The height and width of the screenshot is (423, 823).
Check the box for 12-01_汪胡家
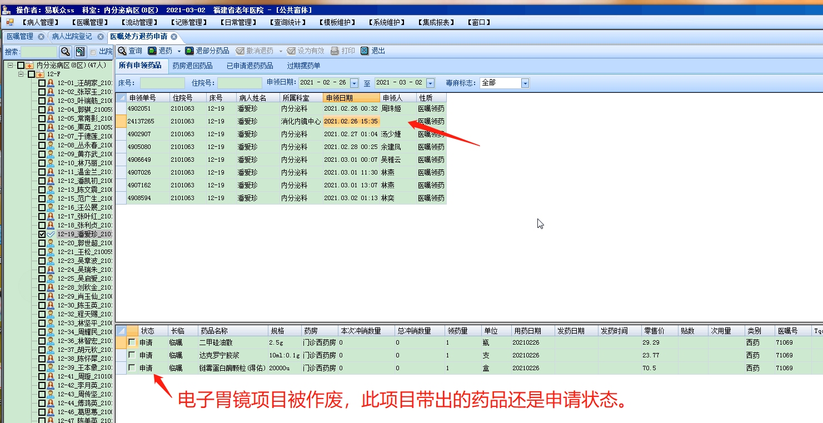42,83
